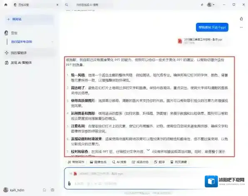Image resolution: width=248 pixels, height=196 pixels.
Task: Click the paperclip attach icon in input box
Action: pyautogui.click(x=69, y=184)
